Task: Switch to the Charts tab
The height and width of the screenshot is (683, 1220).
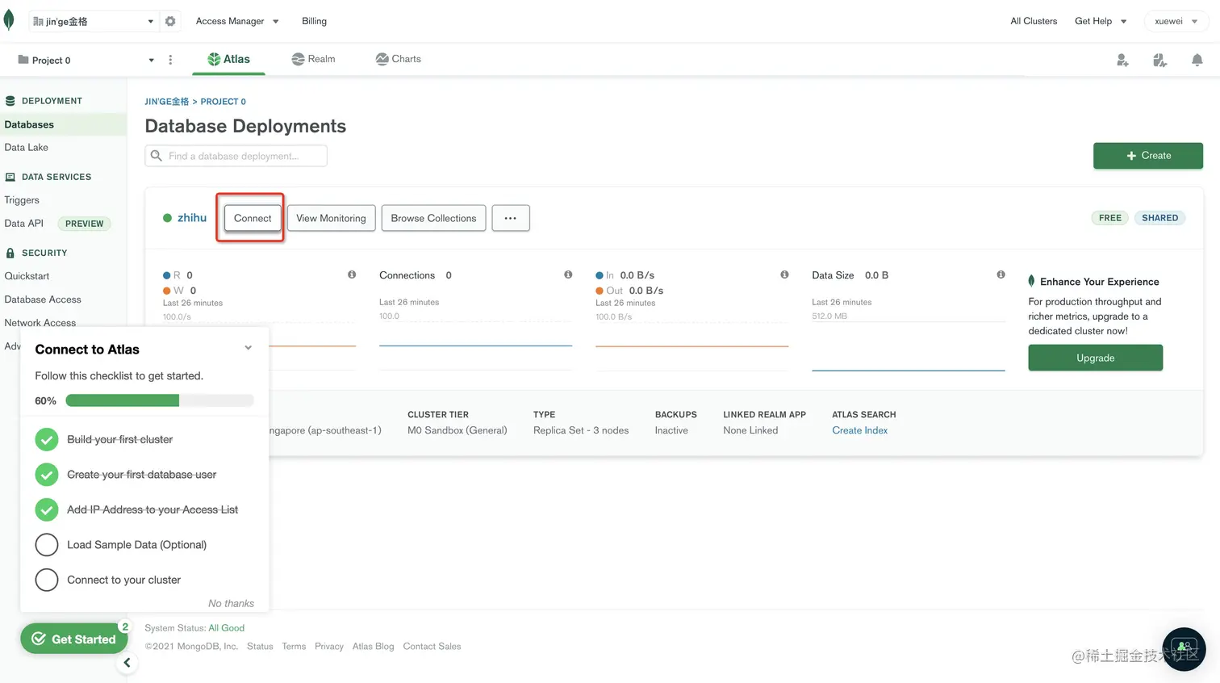Action: [399, 59]
